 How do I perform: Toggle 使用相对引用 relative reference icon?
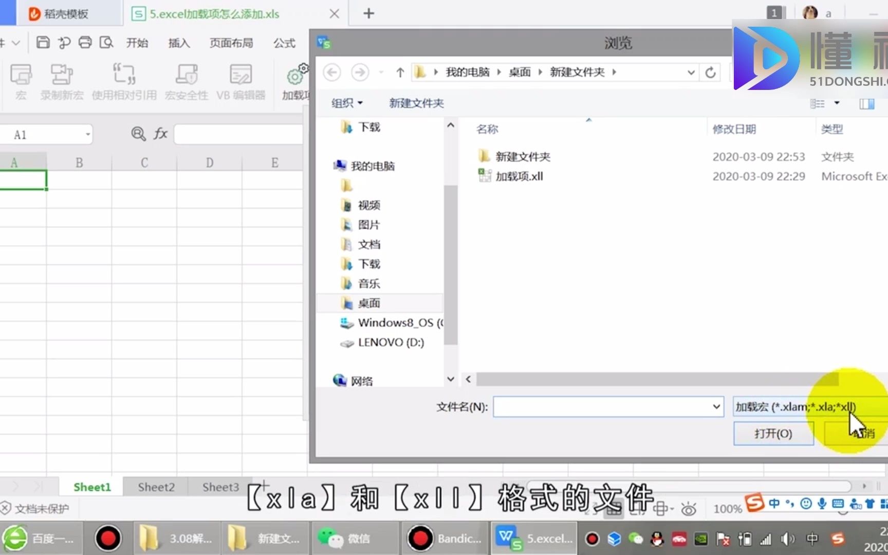[x=124, y=81]
